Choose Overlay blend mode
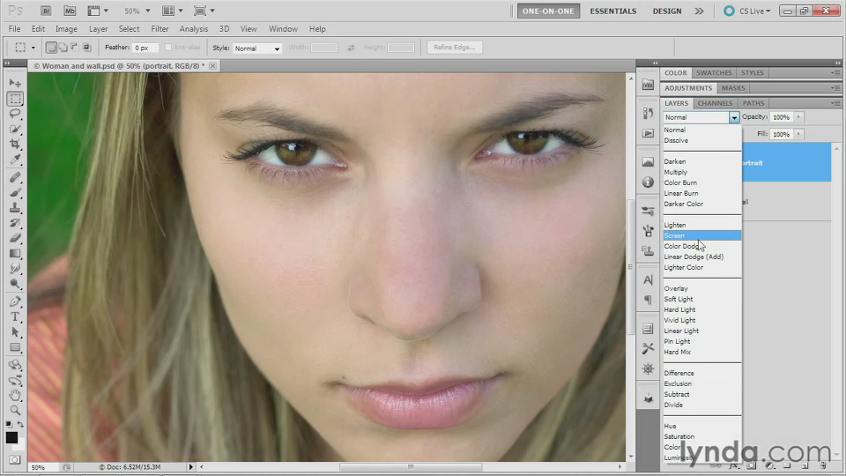Screen dimensions: 846x476 pyautogui.click(x=702, y=288)
